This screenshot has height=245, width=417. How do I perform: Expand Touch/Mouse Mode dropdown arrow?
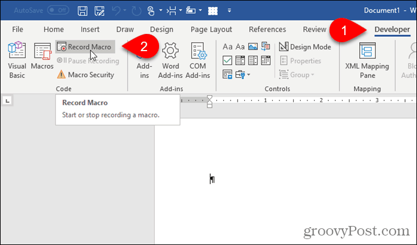tap(161, 11)
